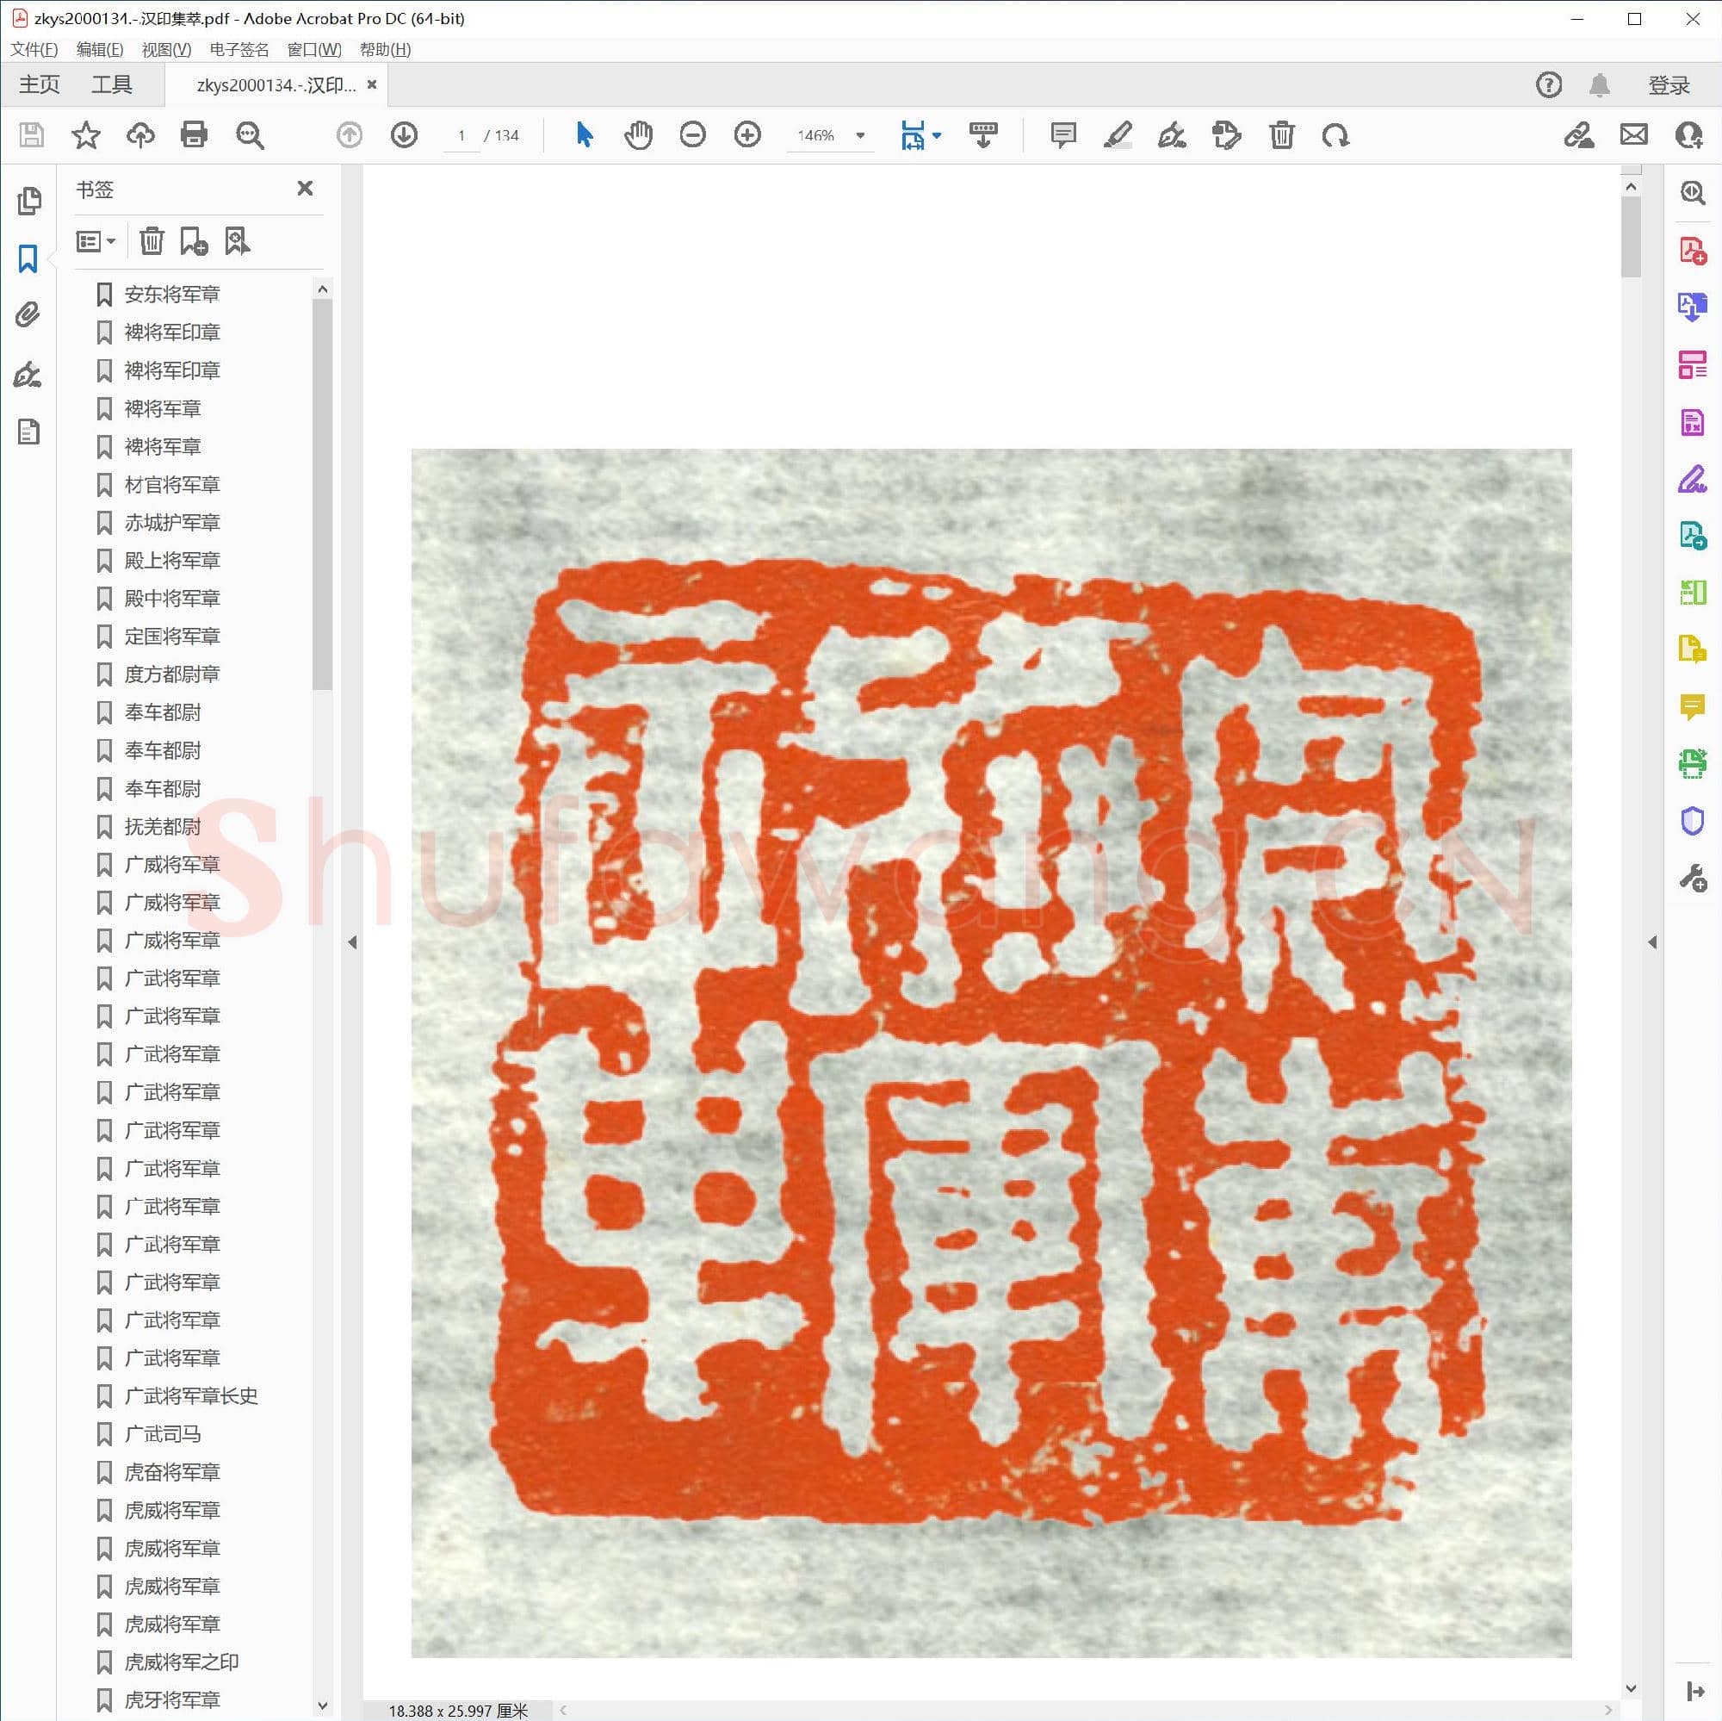Select the Highlight text tool

1118,135
